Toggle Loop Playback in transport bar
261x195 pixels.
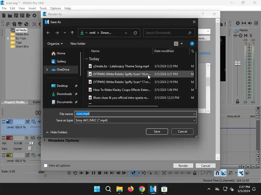pos(75,173)
